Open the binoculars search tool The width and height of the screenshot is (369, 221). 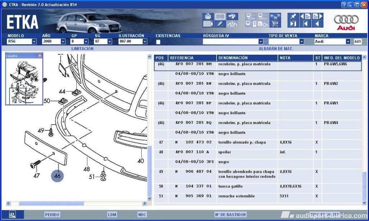pos(232,17)
